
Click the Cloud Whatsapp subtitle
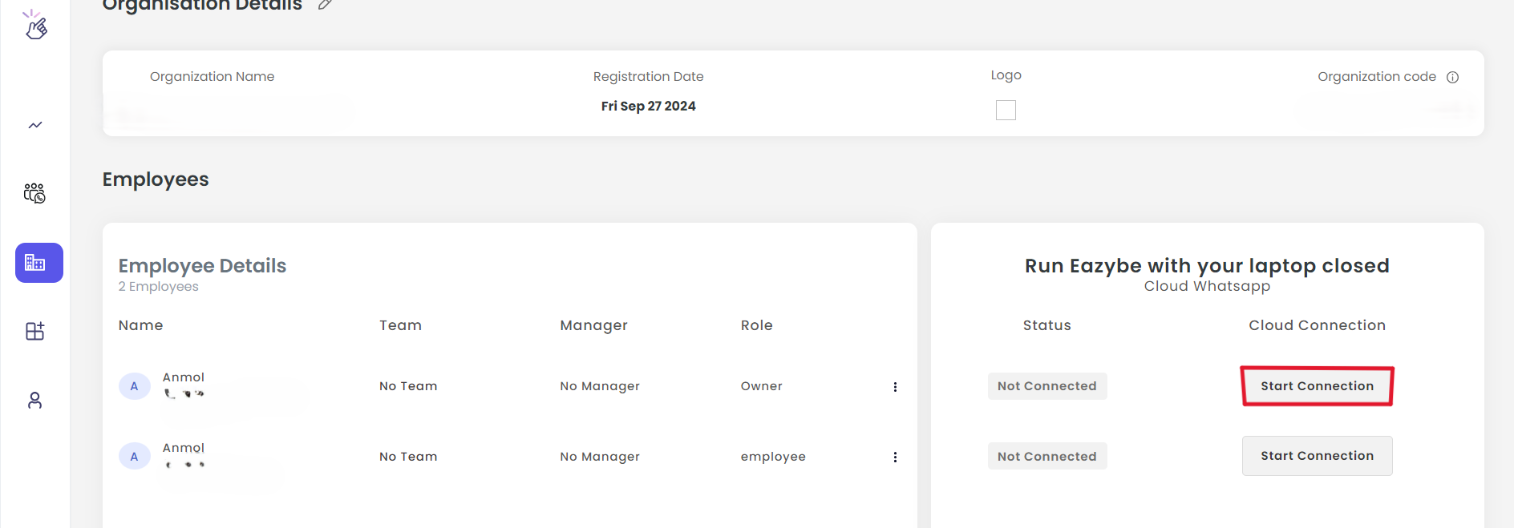tap(1207, 286)
